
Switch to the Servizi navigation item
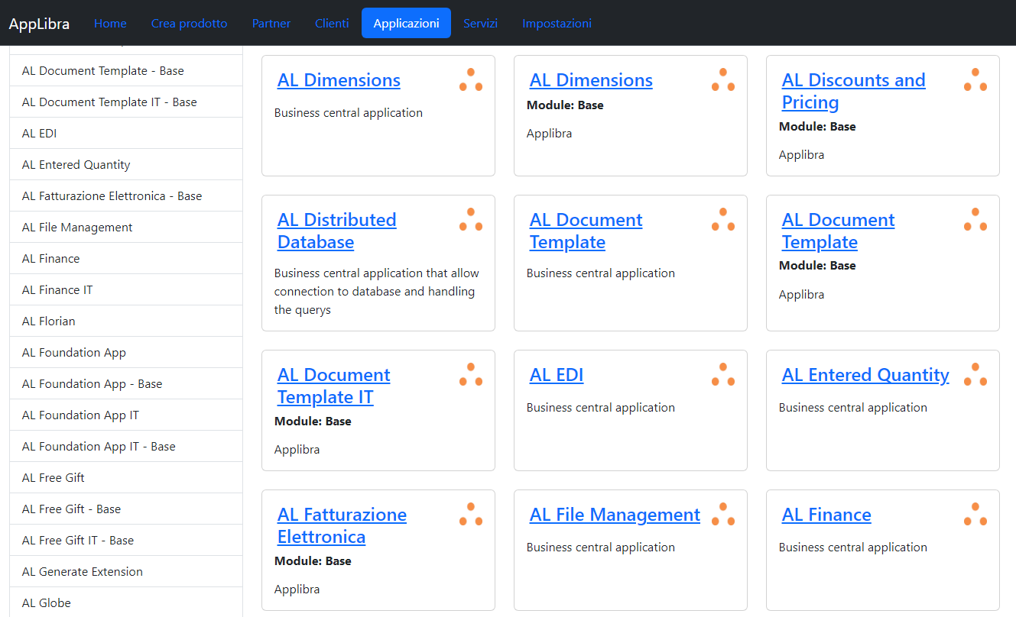(480, 24)
